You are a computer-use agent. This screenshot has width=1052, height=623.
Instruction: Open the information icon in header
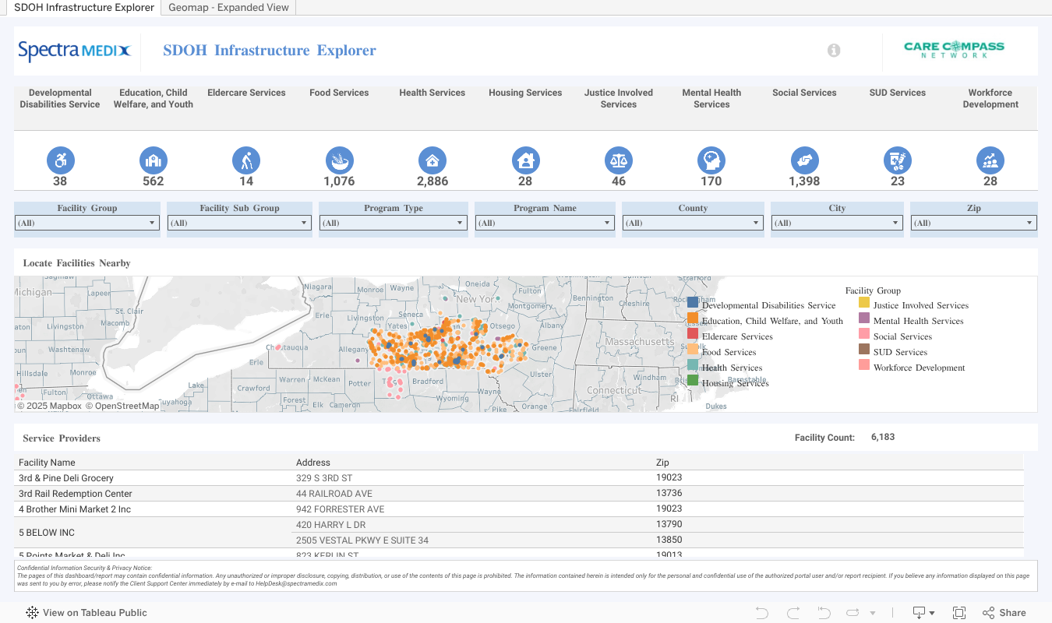click(834, 51)
